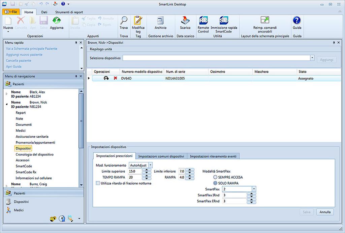345x233 pixels.
Task: Click the TEMPO RAMPA stepper arrows
Action: click(147, 177)
